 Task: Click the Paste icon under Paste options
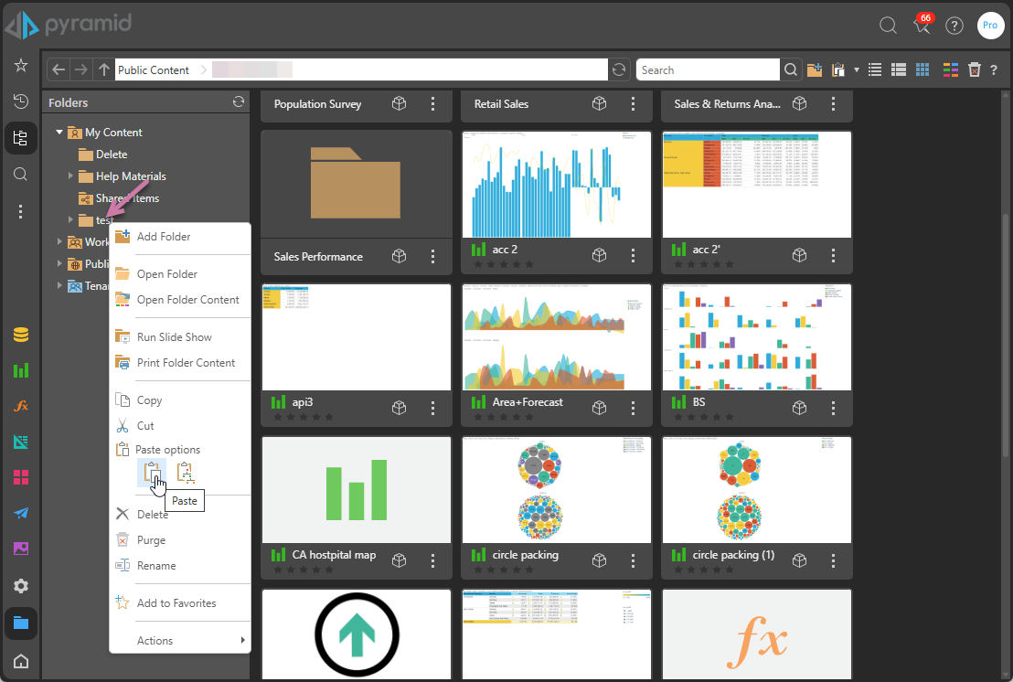point(152,474)
